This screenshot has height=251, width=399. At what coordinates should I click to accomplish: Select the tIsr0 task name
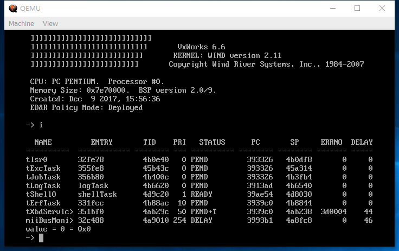click(x=37, y=159)
